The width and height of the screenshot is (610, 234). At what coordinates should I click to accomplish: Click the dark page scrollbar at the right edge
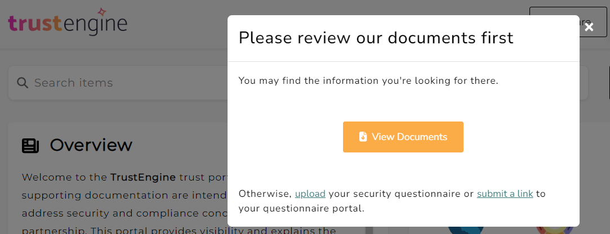[609, 82]
